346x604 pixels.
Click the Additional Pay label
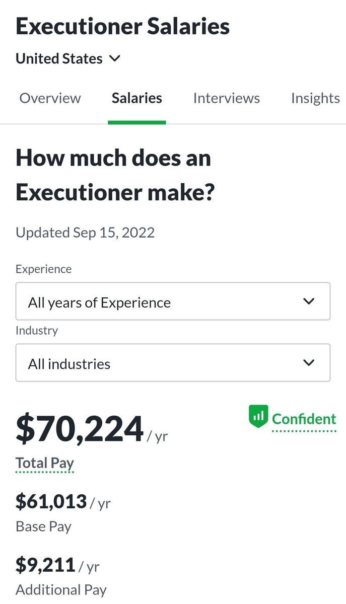point(61,590)
